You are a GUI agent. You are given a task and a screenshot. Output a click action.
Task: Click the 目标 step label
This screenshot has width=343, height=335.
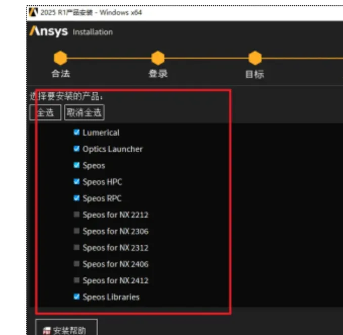pyautogui.click(x=254, y=74)
